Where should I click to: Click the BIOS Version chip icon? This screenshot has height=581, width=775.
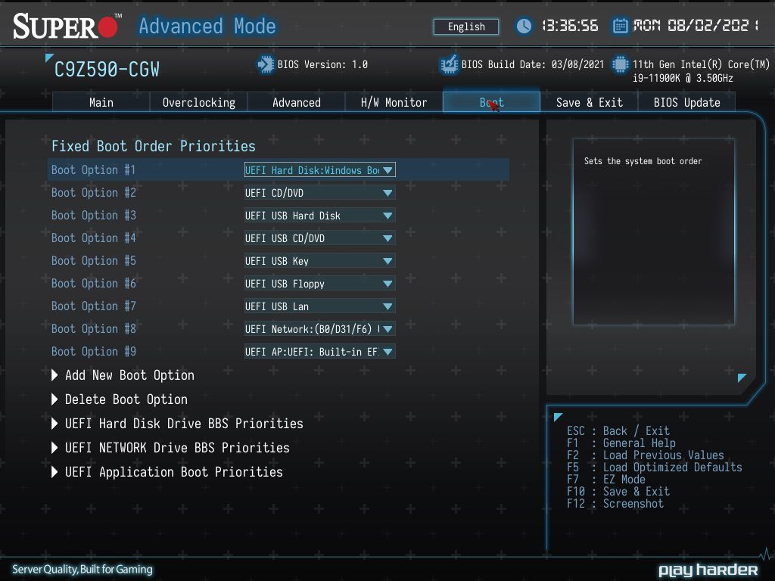pos(266,65)
